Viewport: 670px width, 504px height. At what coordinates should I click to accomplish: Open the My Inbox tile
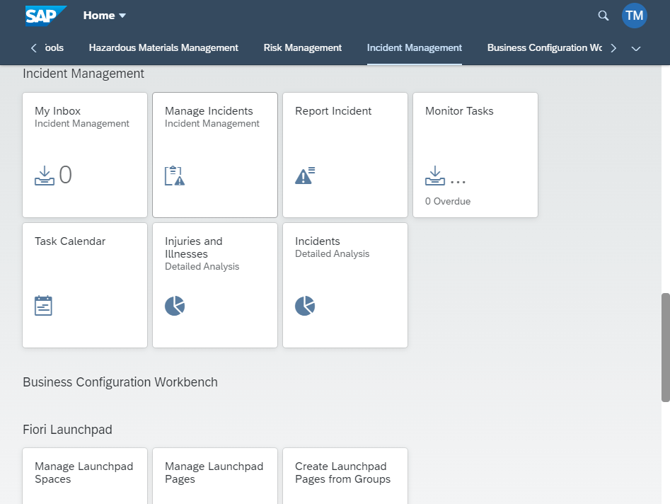point(85,155)
